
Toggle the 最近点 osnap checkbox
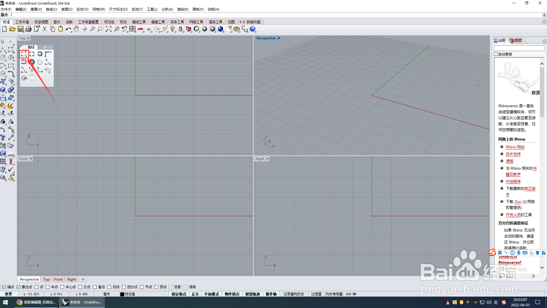click(x=19, y=287)
